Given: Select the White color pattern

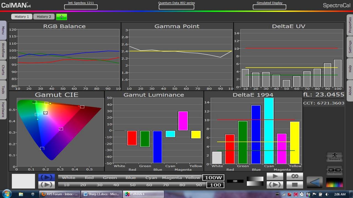Looking at the screenshot, I should click(68, 178).
